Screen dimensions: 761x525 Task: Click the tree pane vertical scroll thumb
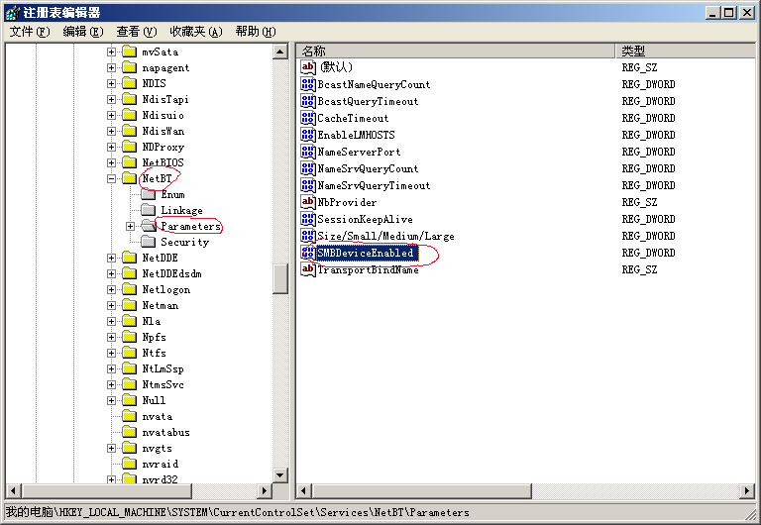coord(280,279)
